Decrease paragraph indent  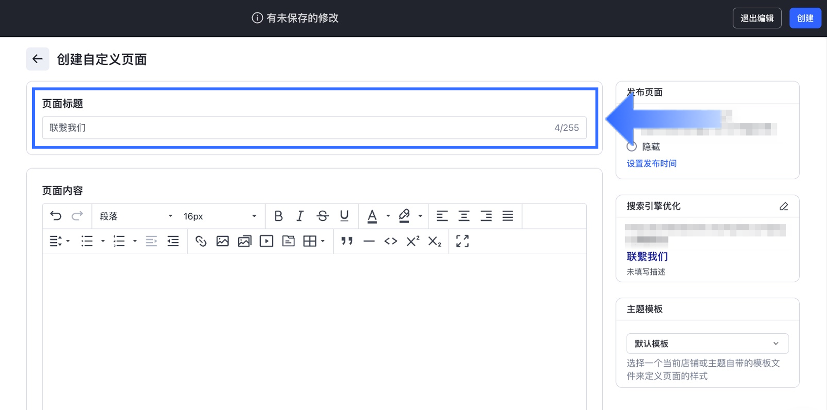pos(151,241)
